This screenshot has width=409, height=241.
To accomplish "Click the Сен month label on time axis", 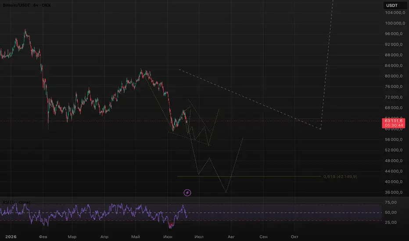I will (263, 237).
